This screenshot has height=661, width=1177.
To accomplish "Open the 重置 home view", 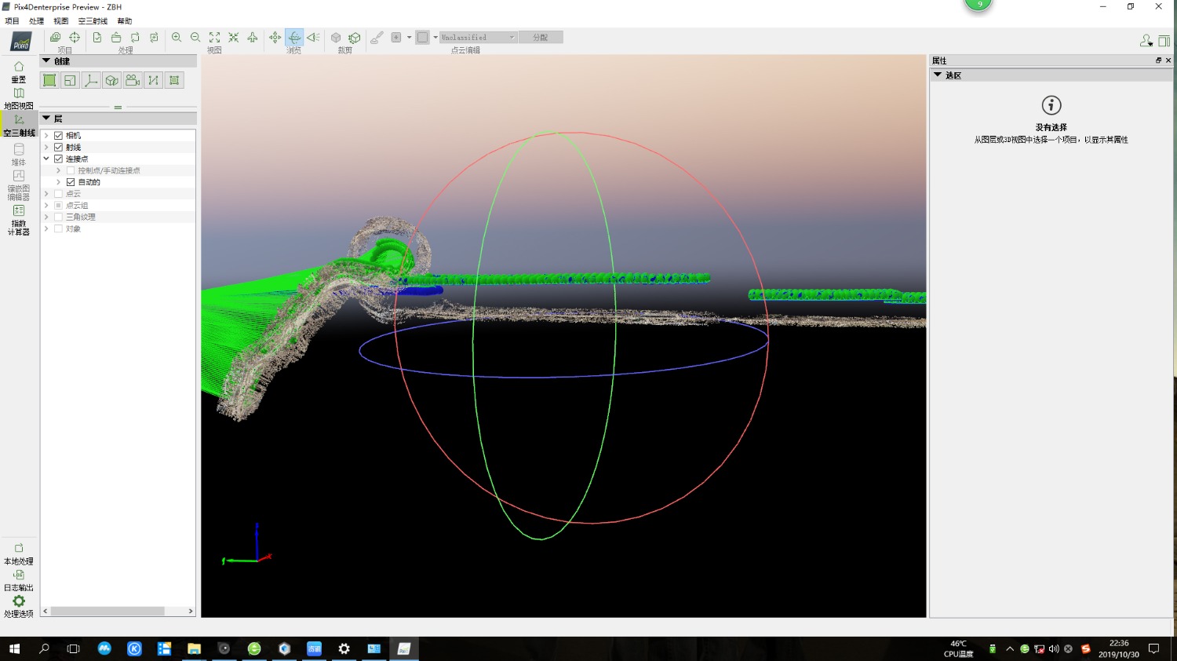I will pos(19,72).
